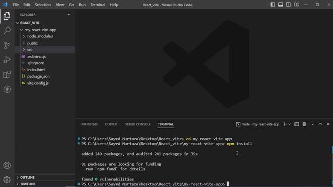Expand the public folder
This screenshot has height=187, width=333.
pos(45,43)
